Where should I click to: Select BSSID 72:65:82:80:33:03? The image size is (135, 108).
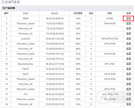tap(55, 104)
